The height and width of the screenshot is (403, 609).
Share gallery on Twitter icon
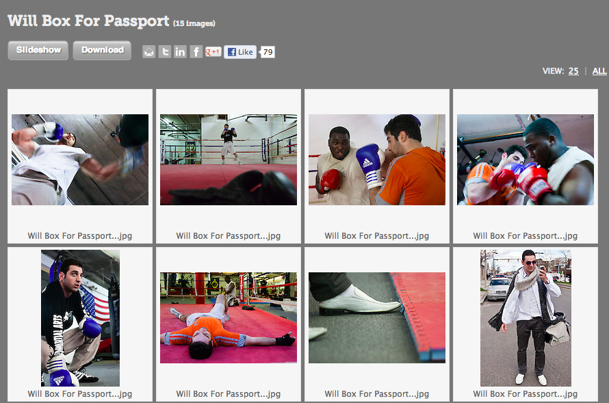tap(165, 51)
